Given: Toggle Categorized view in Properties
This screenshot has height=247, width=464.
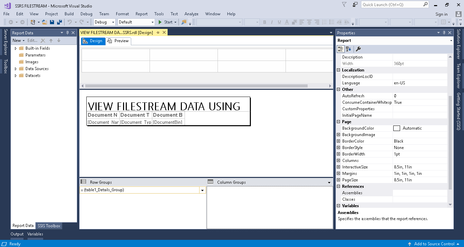Looking at the screenshot, I should 340,49.
